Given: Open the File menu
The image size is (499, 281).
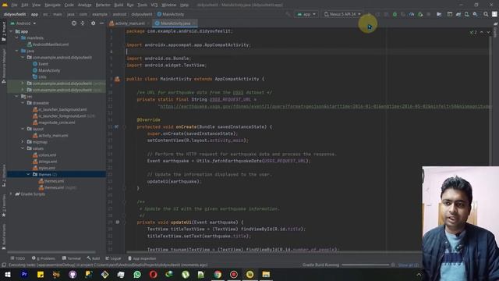Looking at the screenshot, I should 14,5.
